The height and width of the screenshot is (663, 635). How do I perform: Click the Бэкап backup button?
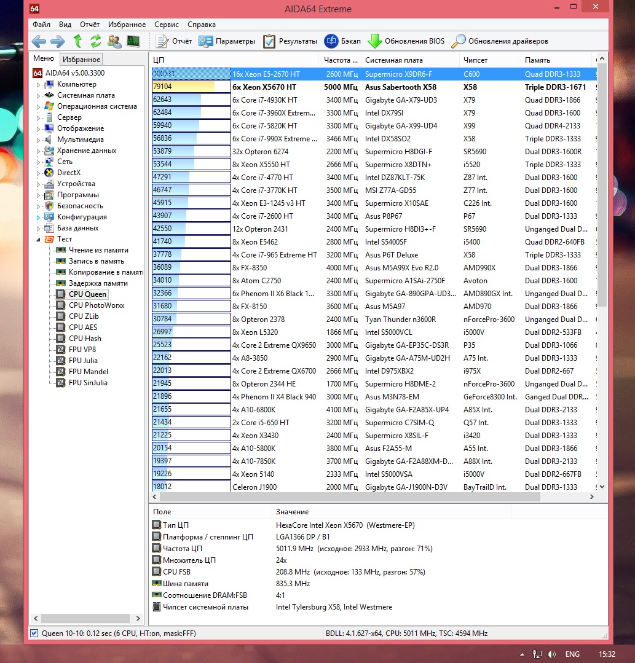click(x=342, y=41)
